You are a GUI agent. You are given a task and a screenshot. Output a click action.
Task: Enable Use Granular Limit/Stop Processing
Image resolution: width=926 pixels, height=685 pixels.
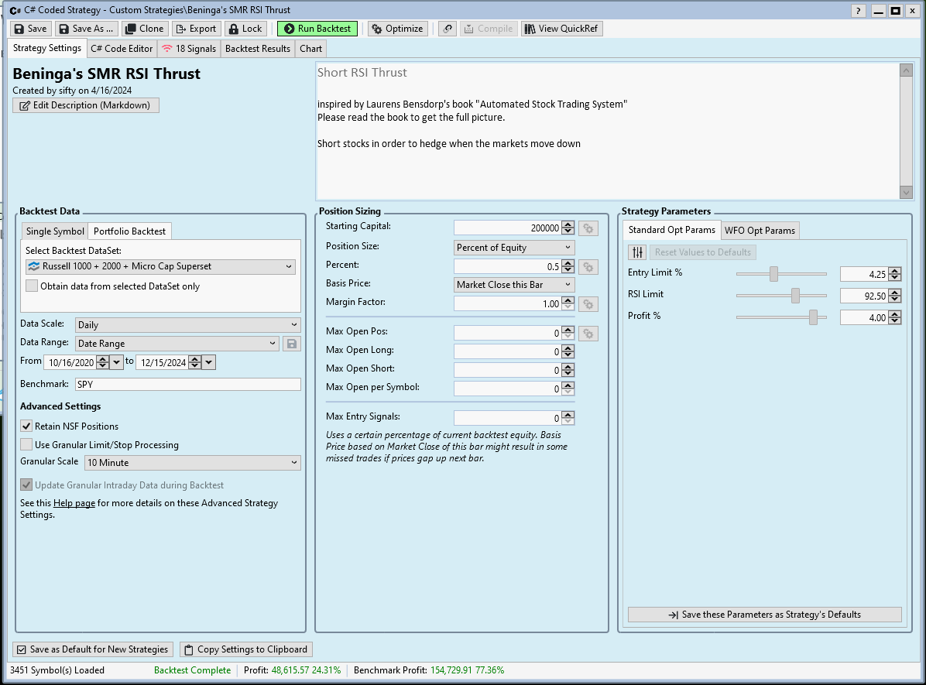coord(26,444)
